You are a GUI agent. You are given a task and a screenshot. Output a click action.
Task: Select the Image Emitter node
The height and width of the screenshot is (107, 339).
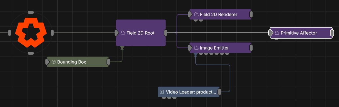[220, 48]
